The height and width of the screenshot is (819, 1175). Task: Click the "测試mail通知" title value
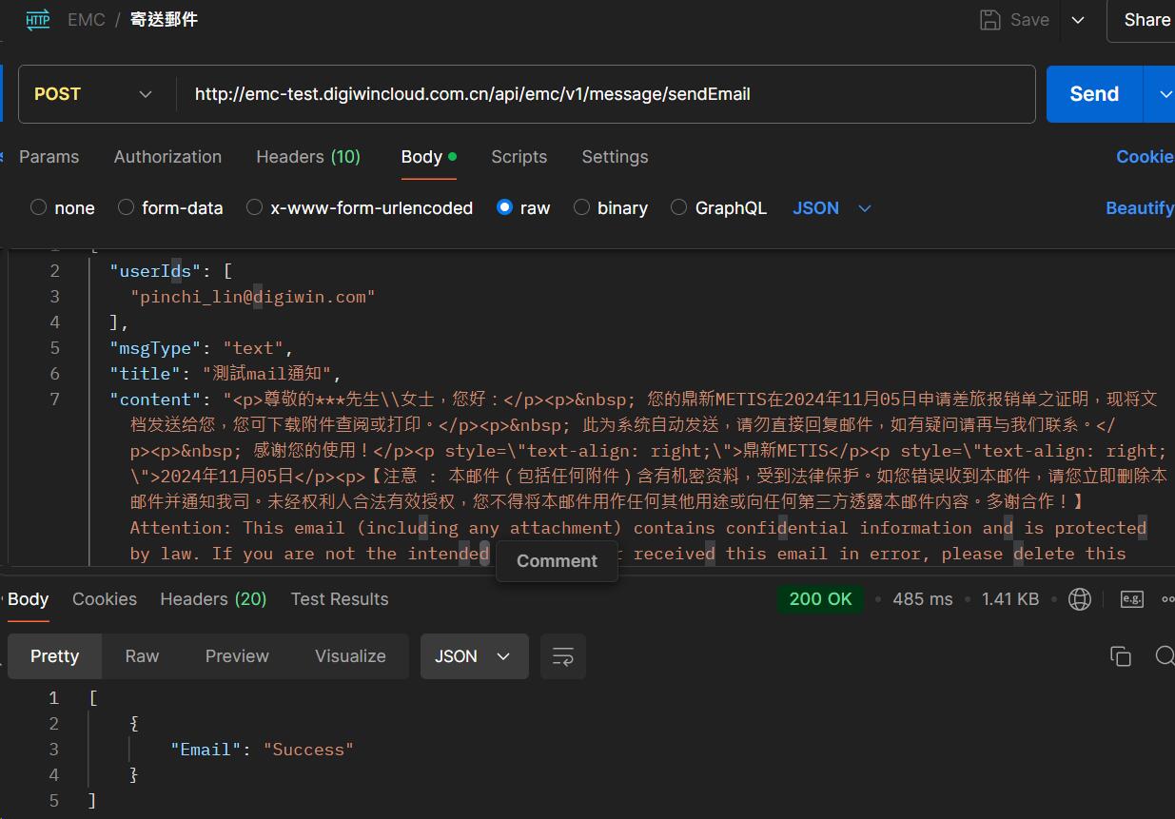[266, 374]
